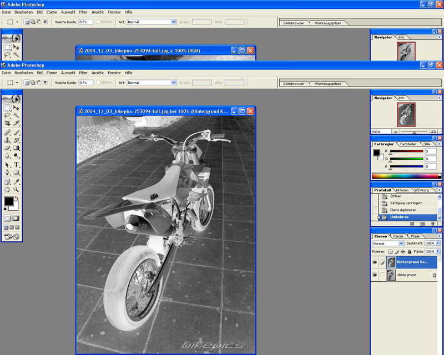Image resolution: width=444 pixels, height=355 pixels.
Task: Open the Aktionen tab
Action: (402, 190)
